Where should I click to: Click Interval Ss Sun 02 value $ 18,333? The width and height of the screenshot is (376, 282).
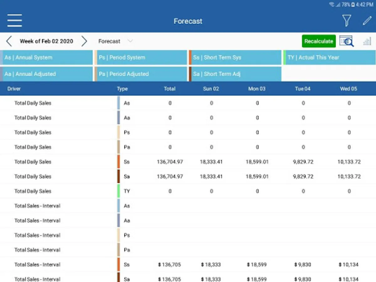point(211,265)
